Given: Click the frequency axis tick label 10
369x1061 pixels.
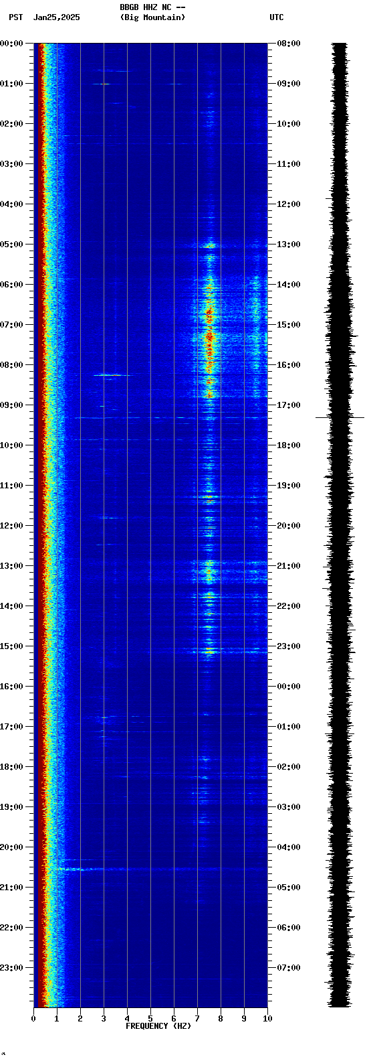Looking at the screenshot, I should 267,1019.
